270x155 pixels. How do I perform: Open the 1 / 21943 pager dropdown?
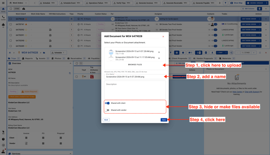coord(254,53)
